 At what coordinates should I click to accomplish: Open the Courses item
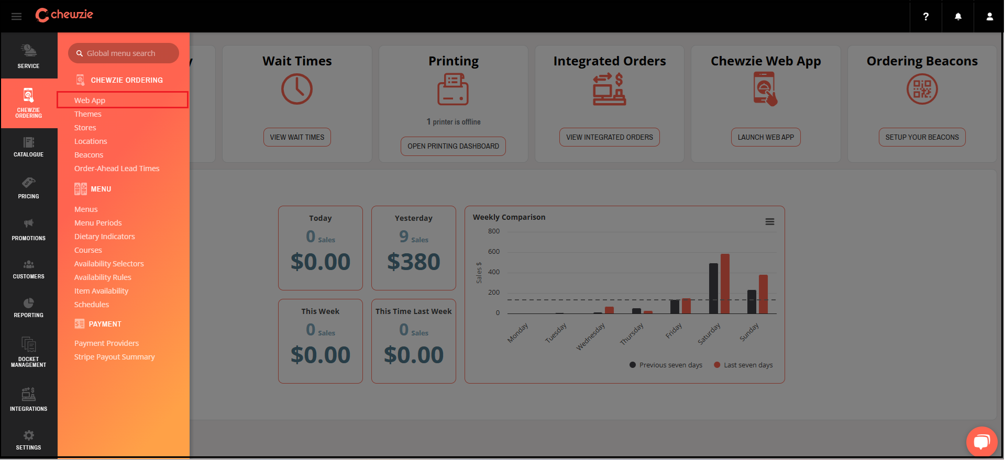(88, 250)
